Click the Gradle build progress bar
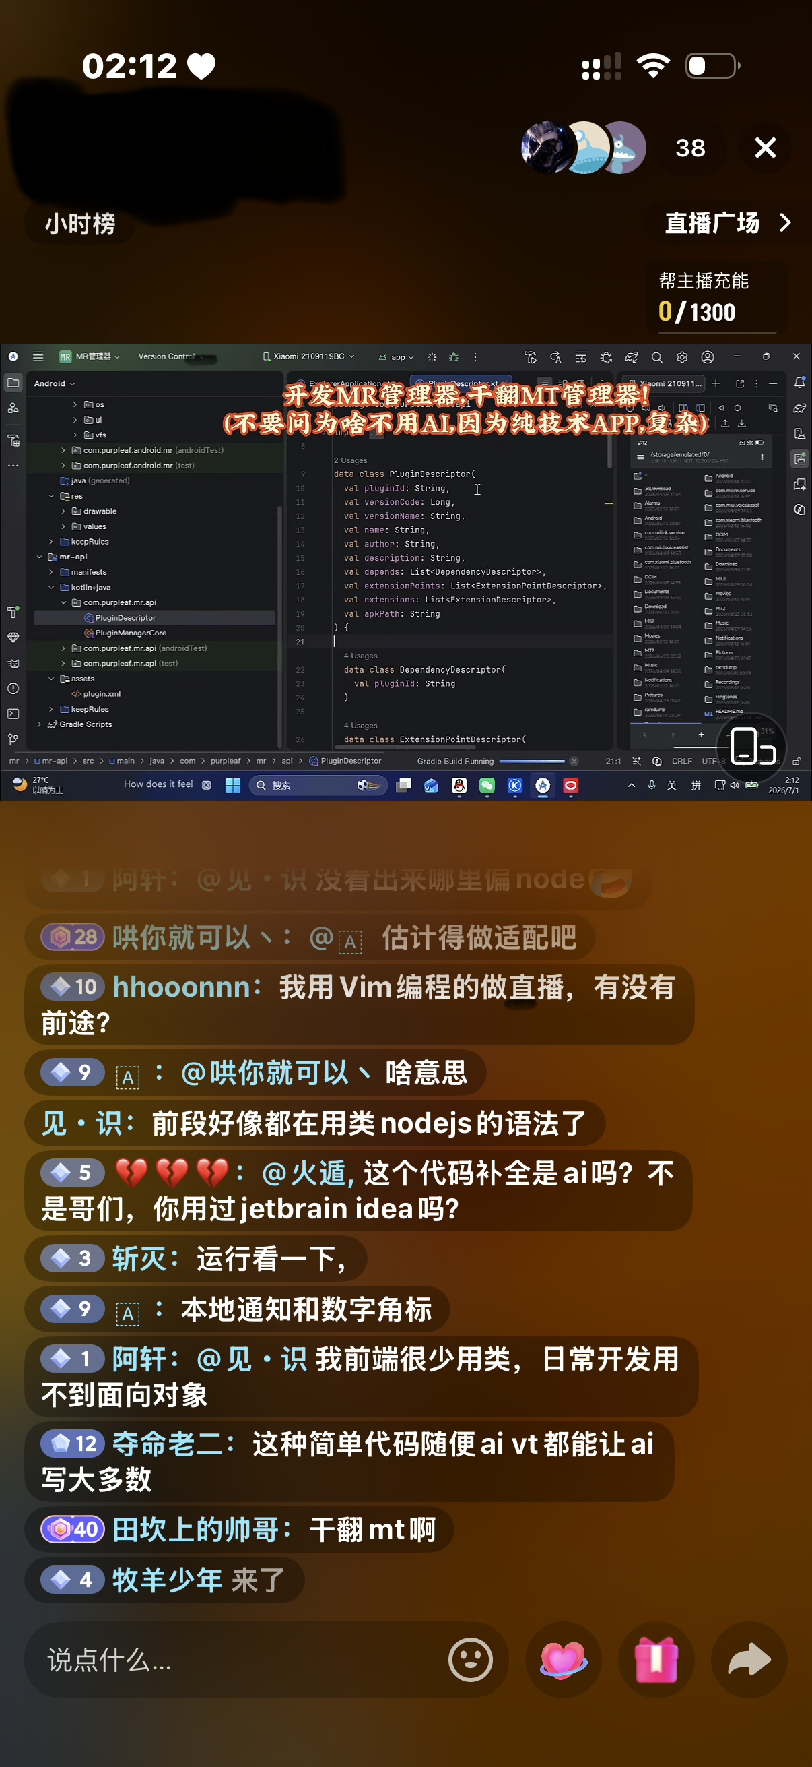This screenshot has width=812, height=1767. [532, 762]
